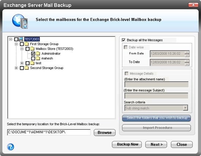Screen dimensions: 201x156
Task: Check the Mailbox Store (TEST2003) checkbox
Action: (x=27, y=49)
